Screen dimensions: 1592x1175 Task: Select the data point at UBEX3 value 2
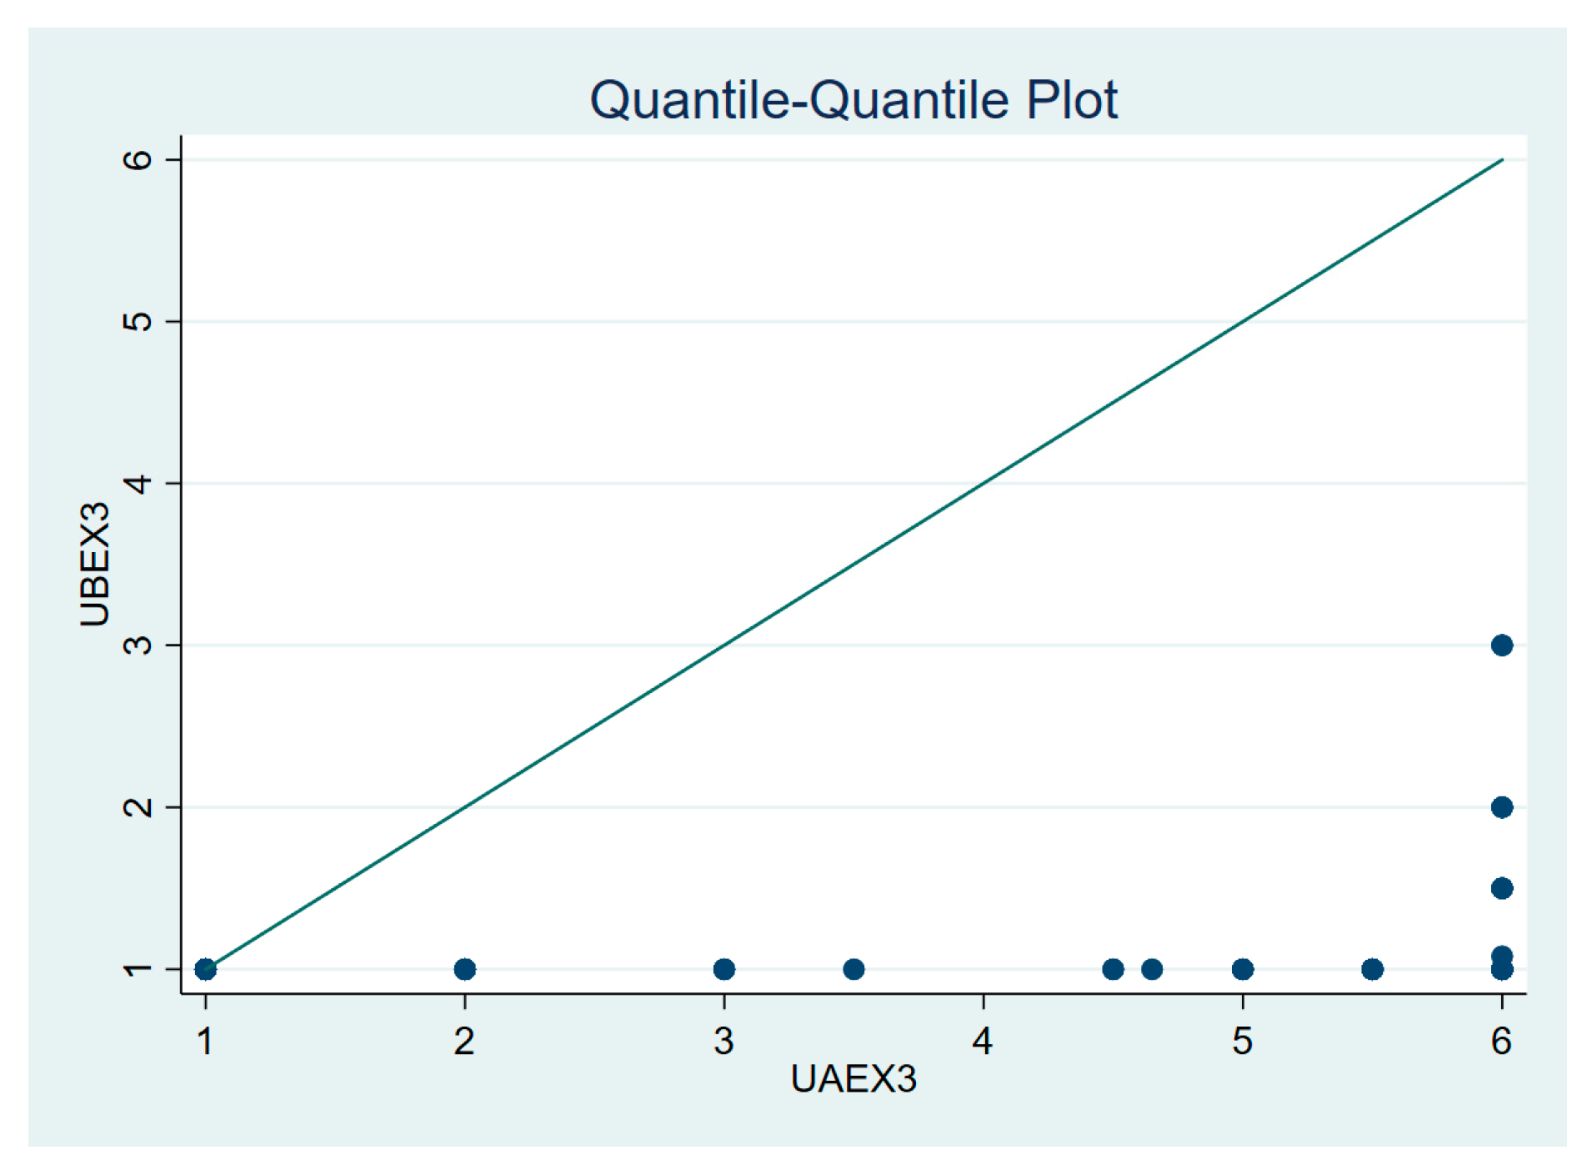[1501, 807]
